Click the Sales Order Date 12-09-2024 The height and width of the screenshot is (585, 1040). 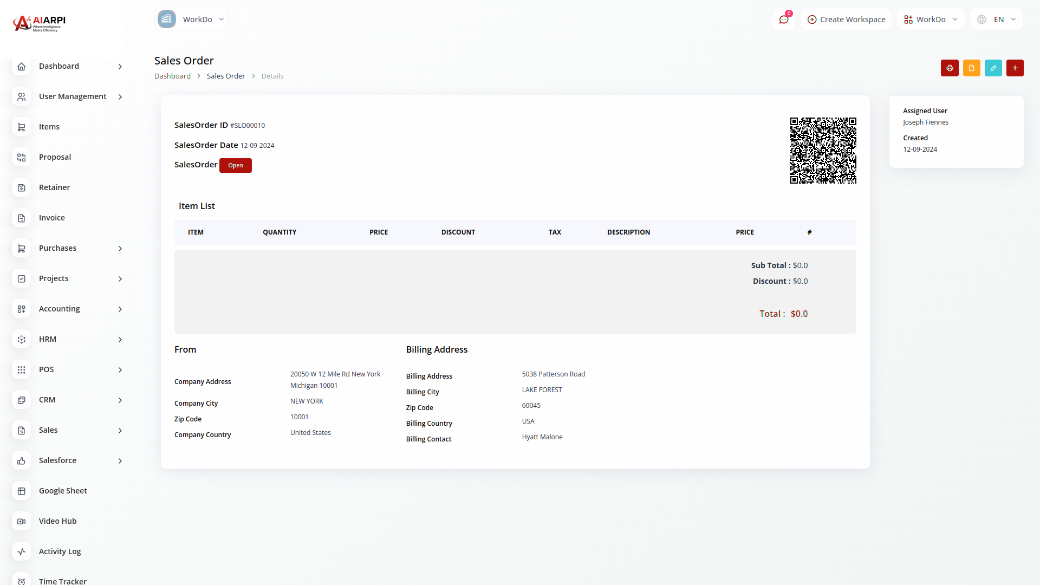coord(257,146)
